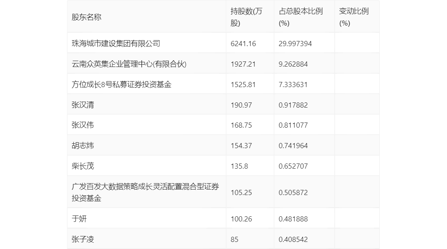Click the value 1927.21
The image size is (447, 249).
tap(243, 64)
